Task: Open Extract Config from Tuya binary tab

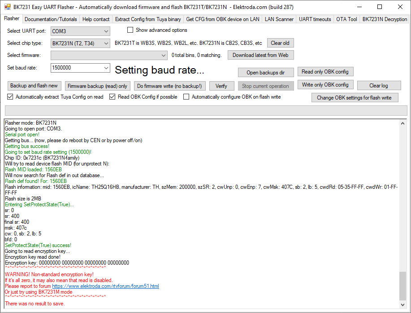Action: 148,19
